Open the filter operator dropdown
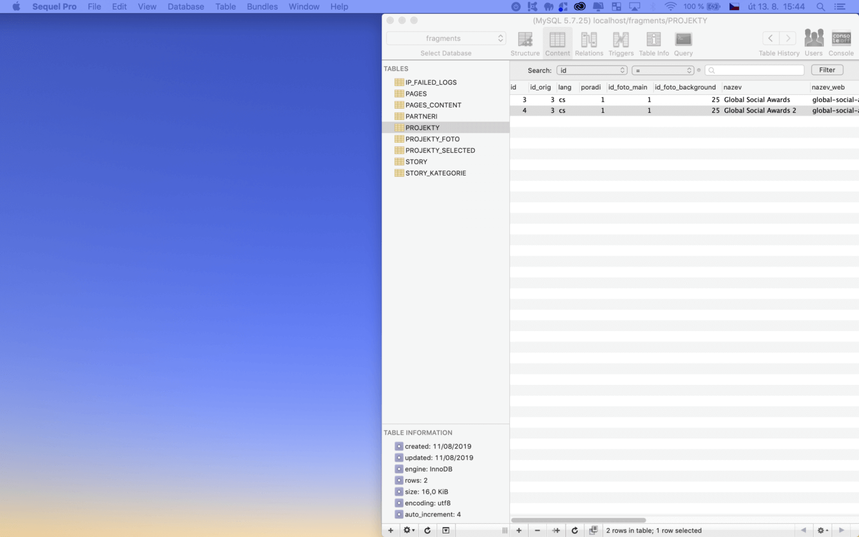Viewport: 859px width, 537px height. pos(663,70)
